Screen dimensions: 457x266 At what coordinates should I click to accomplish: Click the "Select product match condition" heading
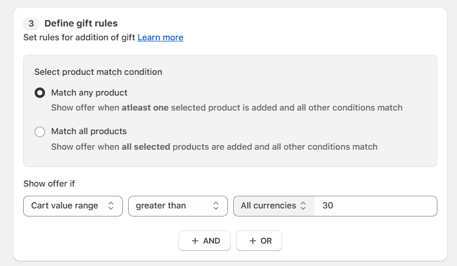tap(98, 72)
